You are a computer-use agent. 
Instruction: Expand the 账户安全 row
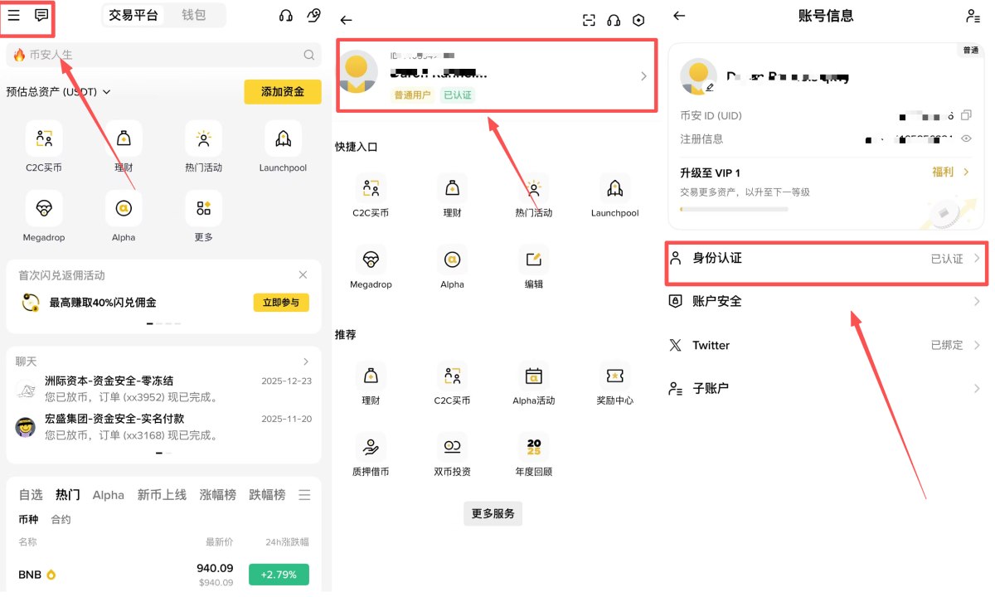pos(976,301)
